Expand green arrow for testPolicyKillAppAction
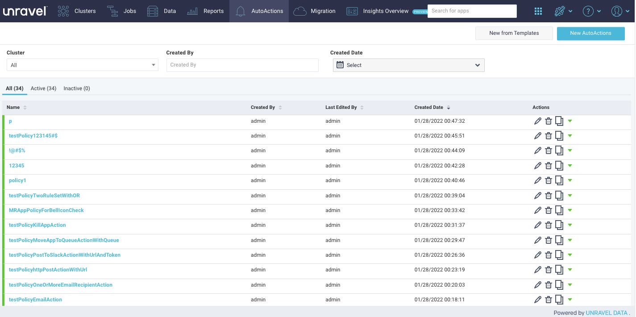 click(x=570, y=225)
